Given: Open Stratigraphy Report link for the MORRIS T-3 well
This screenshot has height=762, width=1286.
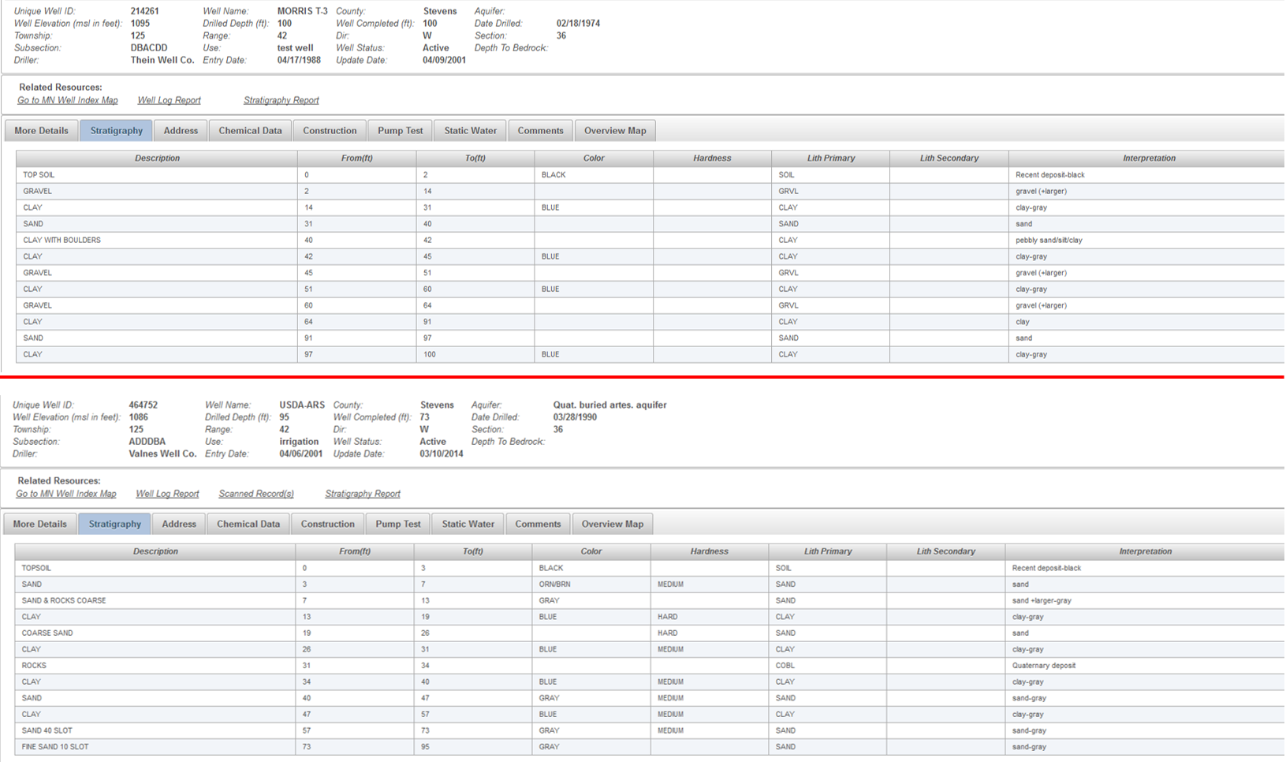Looking at the screenshot, I should point(281,100).
